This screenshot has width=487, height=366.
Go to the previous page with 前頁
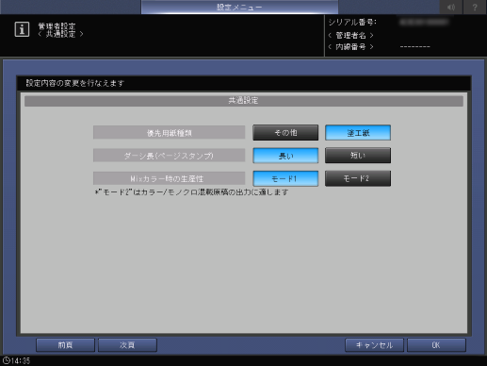click(65, 345)
